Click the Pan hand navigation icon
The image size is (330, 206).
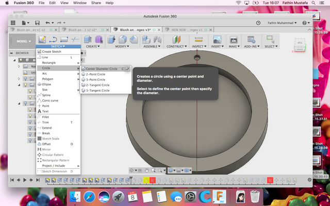click(146, 170)
